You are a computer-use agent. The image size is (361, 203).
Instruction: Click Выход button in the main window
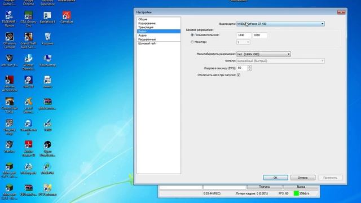pyautogui.click(x=301, y=187)
